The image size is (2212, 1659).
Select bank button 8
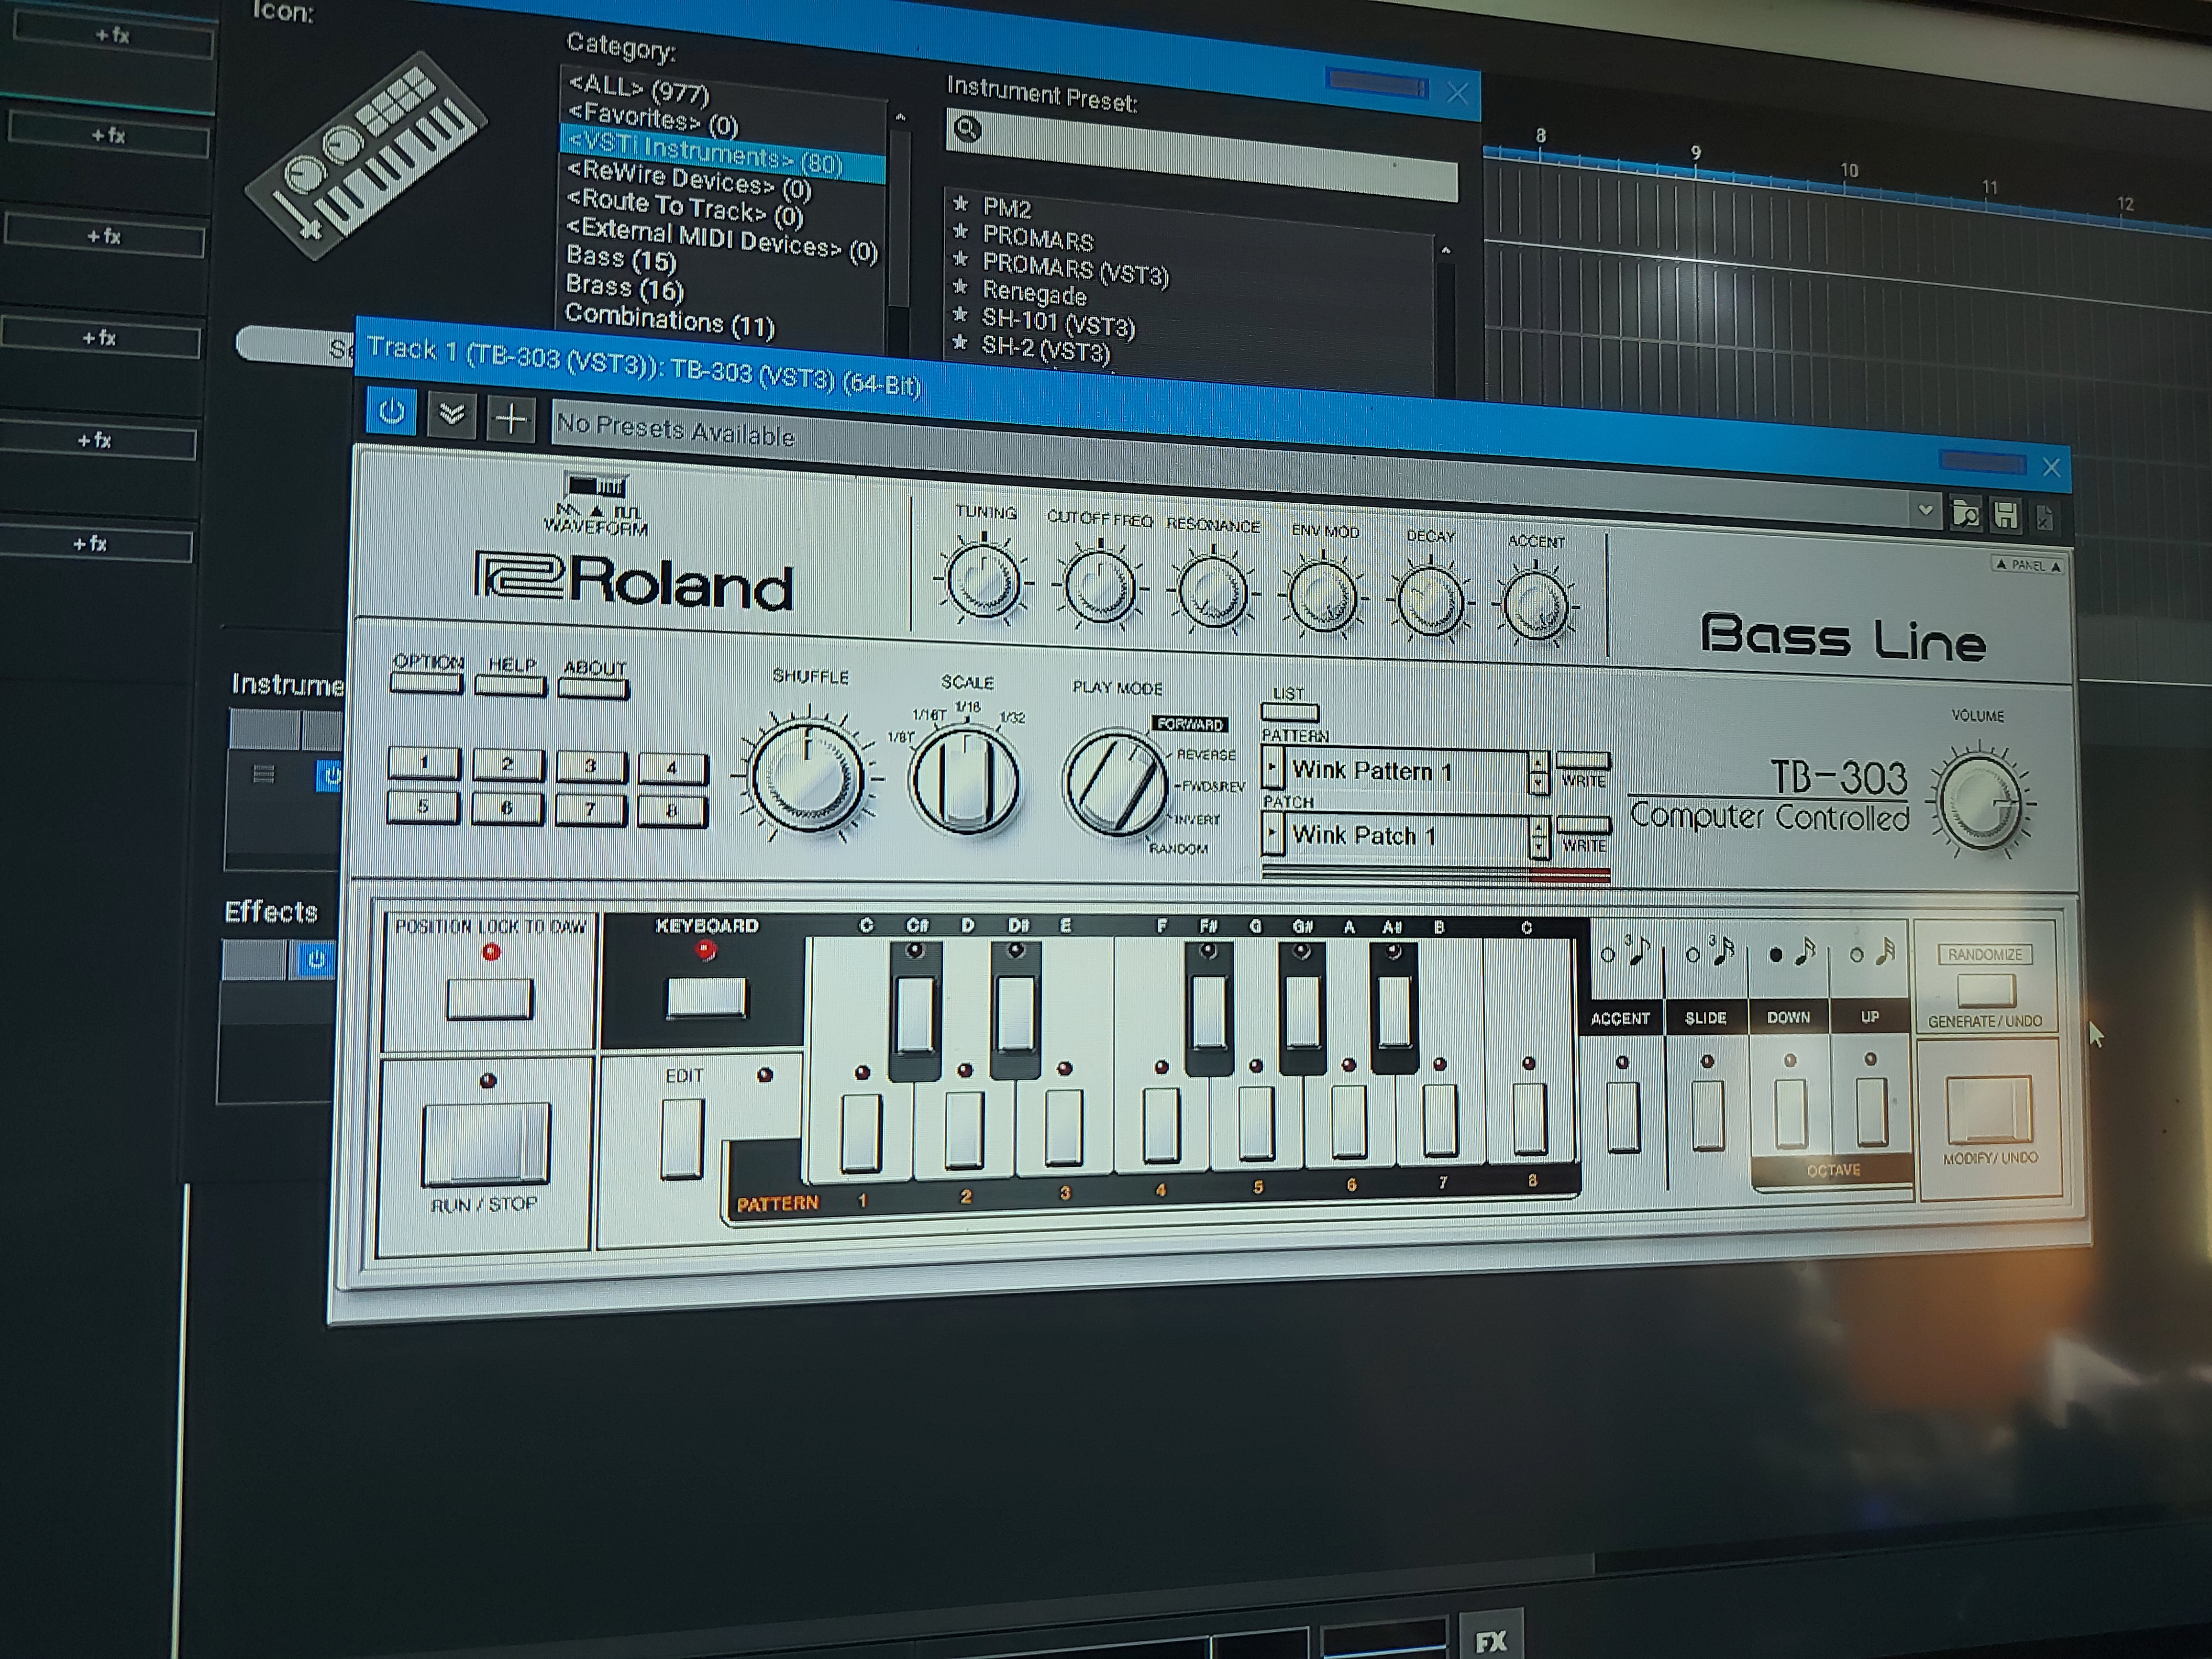[x=672, y=811]
